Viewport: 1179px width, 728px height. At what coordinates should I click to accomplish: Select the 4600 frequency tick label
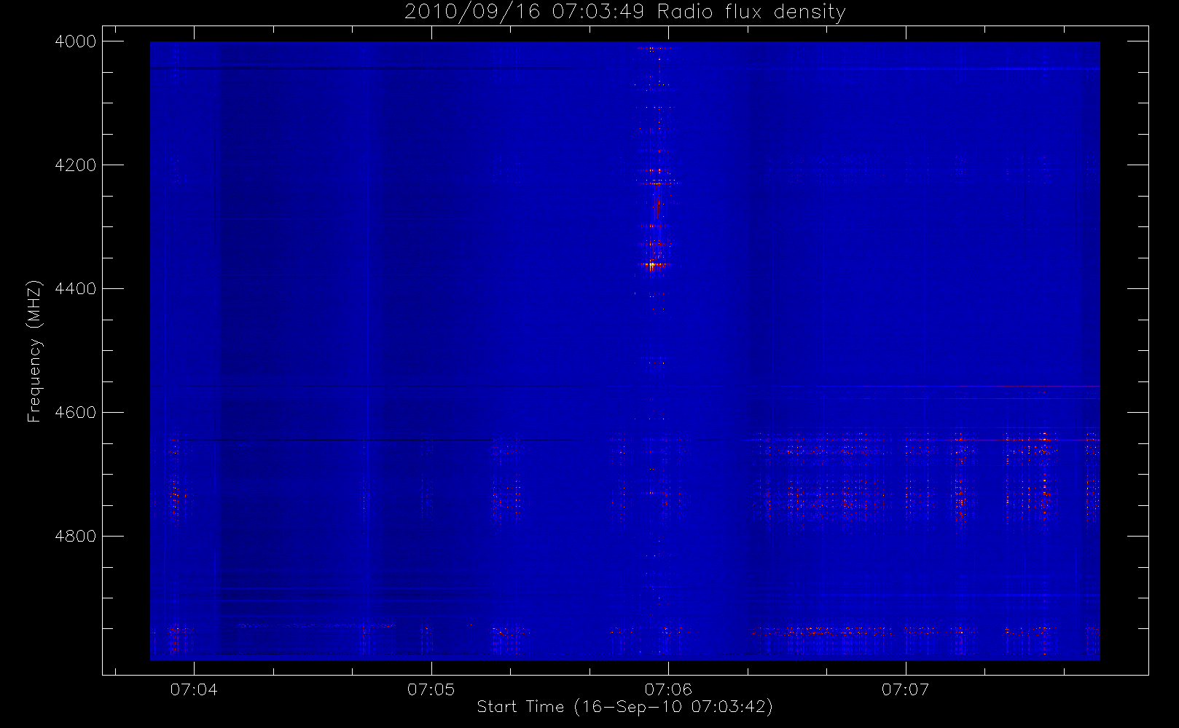pos(76,413)
